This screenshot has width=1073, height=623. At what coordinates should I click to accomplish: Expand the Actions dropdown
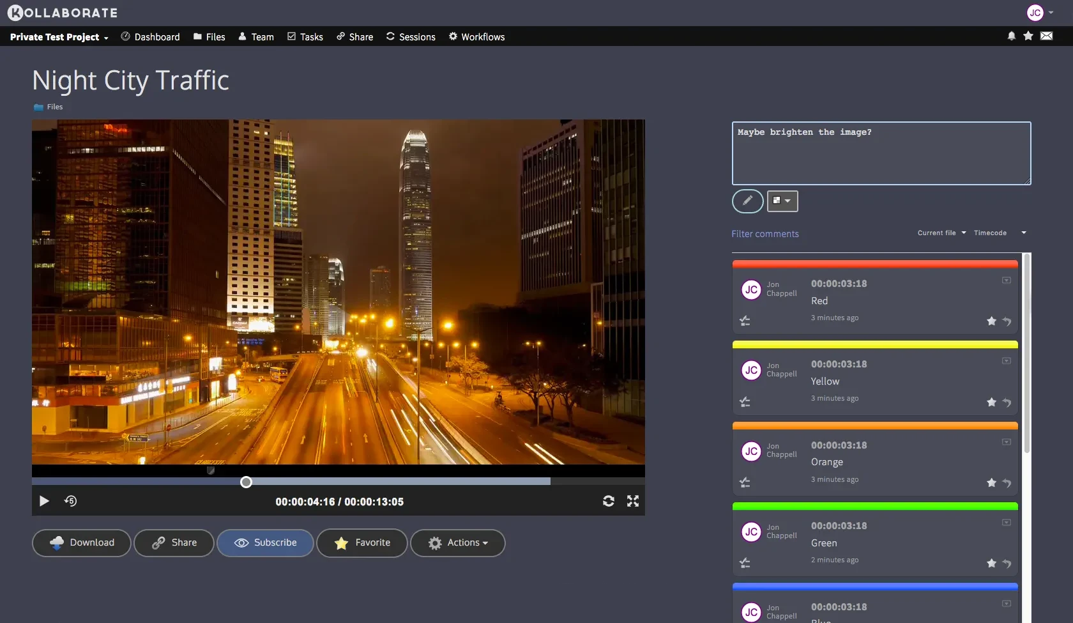click(x=457, y=542)
